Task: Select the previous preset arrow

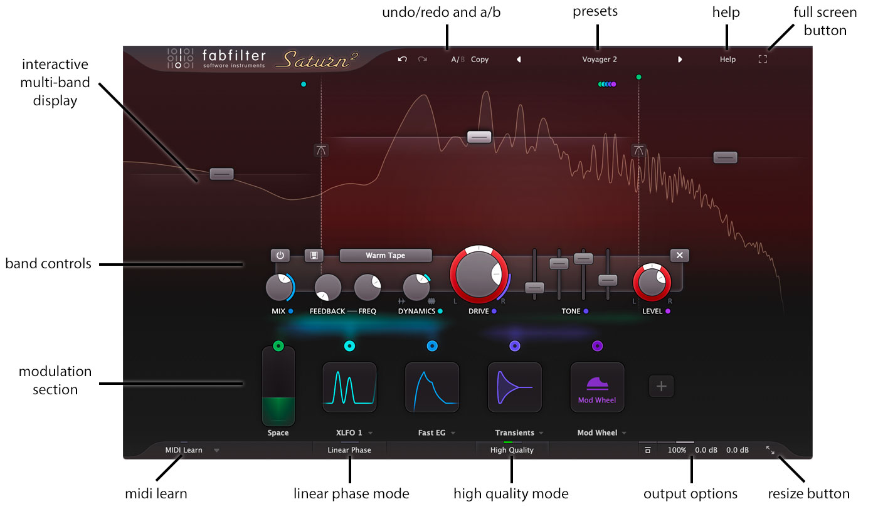Action: [x=519, y=60]
